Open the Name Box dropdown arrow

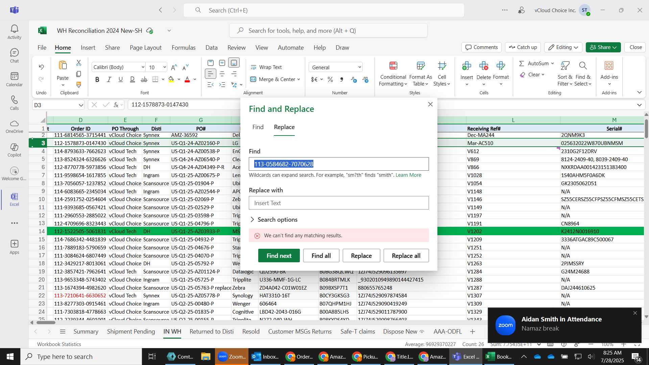click(x=81, y=105)
